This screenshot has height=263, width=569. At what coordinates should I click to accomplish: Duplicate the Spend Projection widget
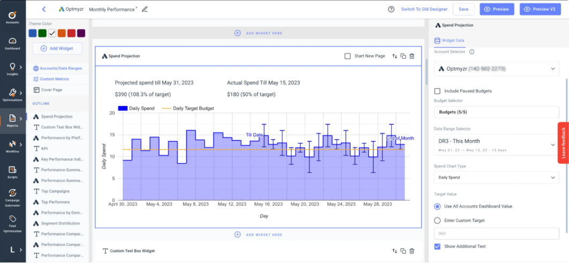[403, 56]
